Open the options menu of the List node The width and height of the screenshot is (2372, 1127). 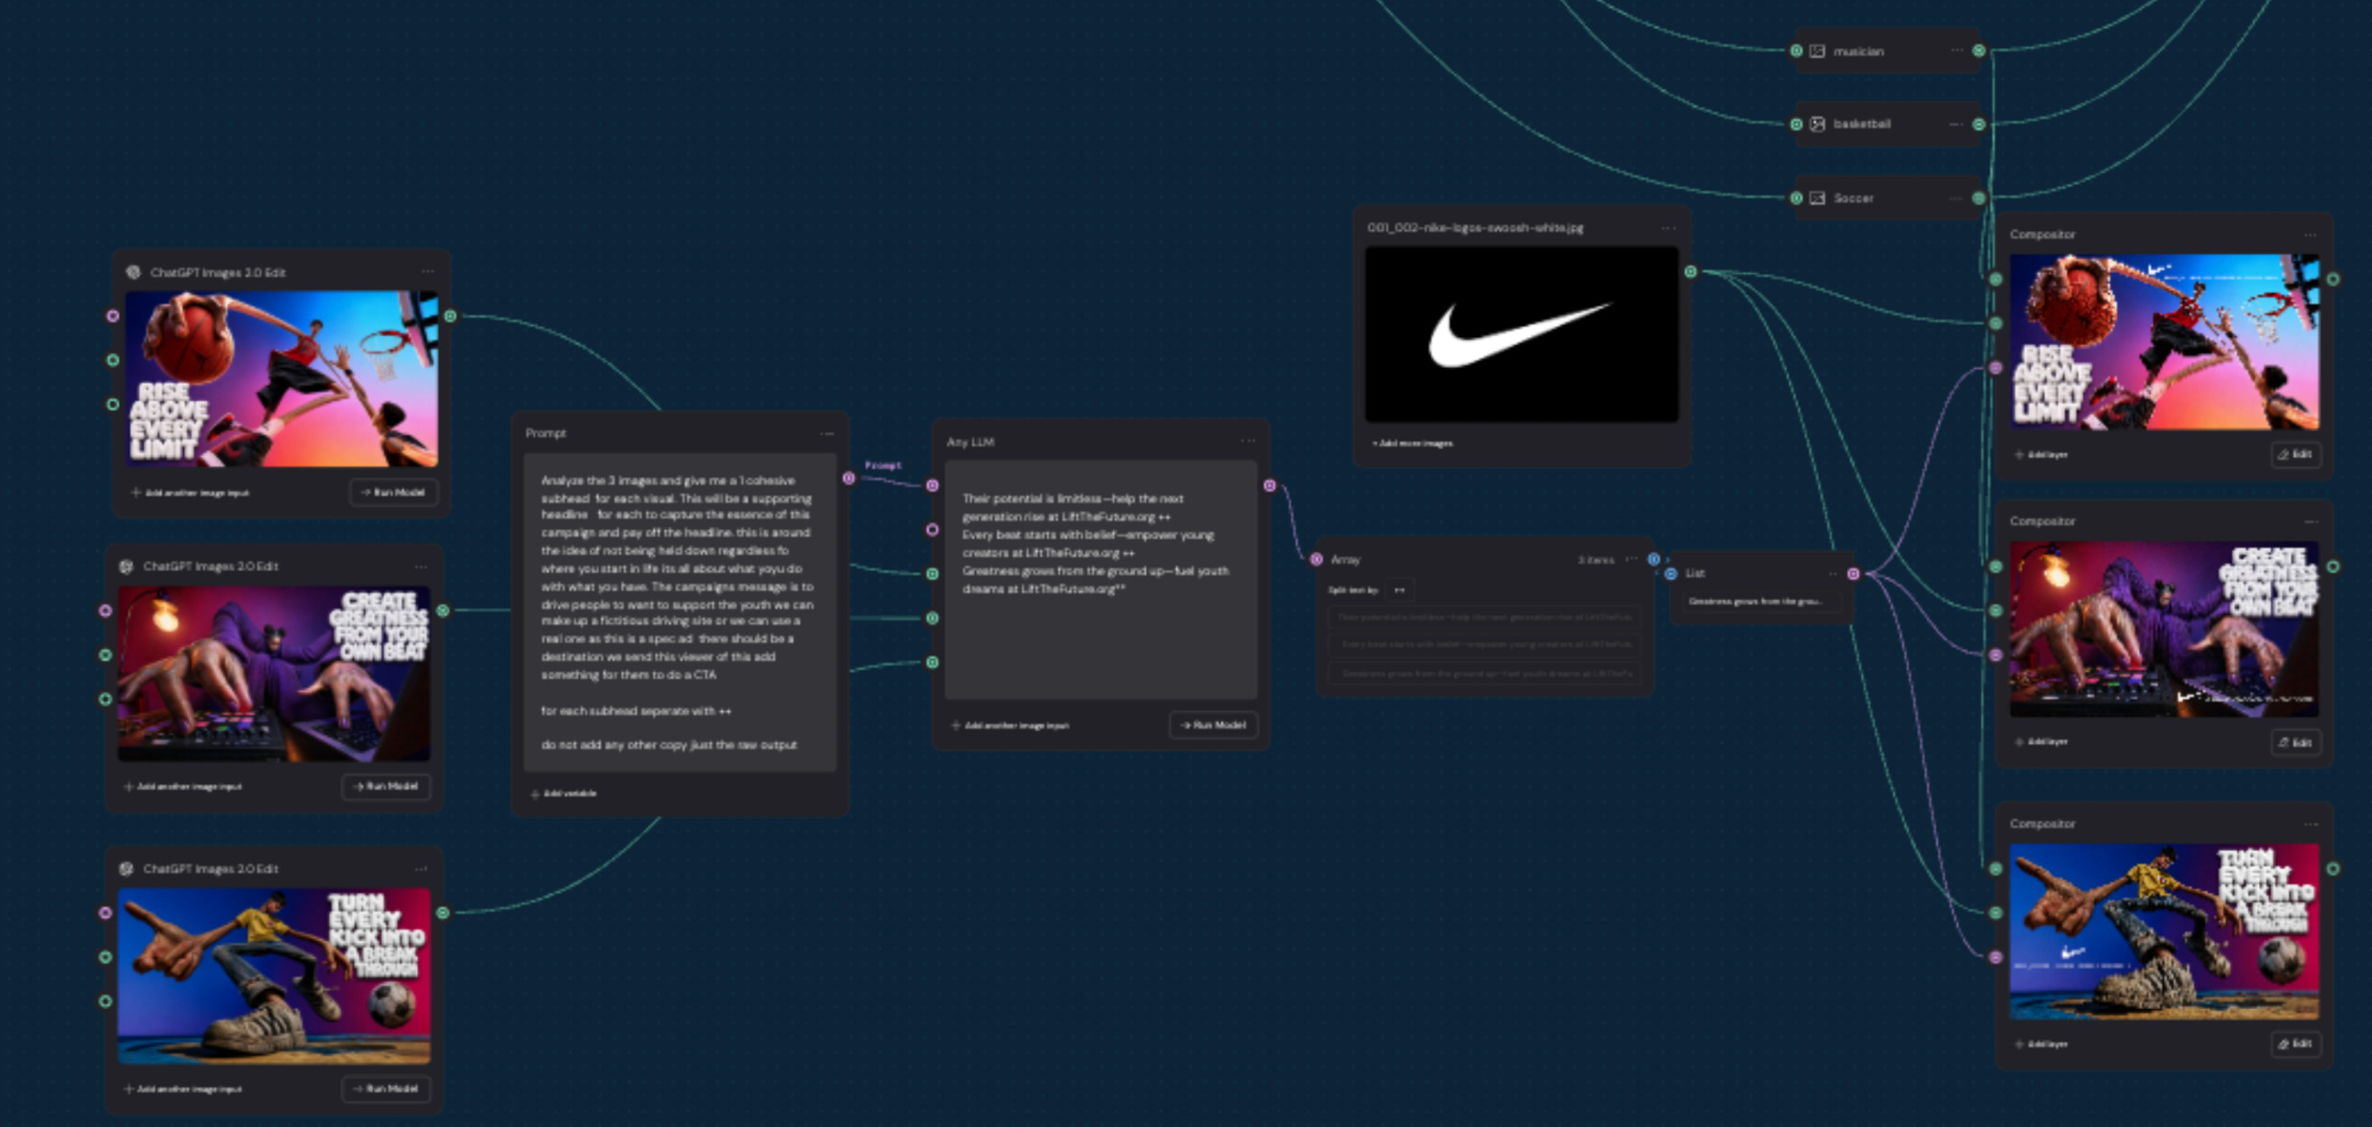(1833, 573)
